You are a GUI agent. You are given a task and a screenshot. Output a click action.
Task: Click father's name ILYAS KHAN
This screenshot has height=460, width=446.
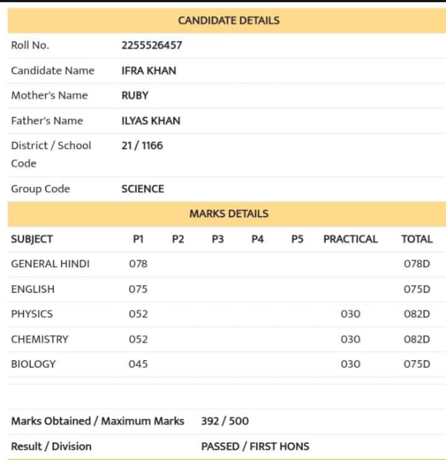pos(151,121)
